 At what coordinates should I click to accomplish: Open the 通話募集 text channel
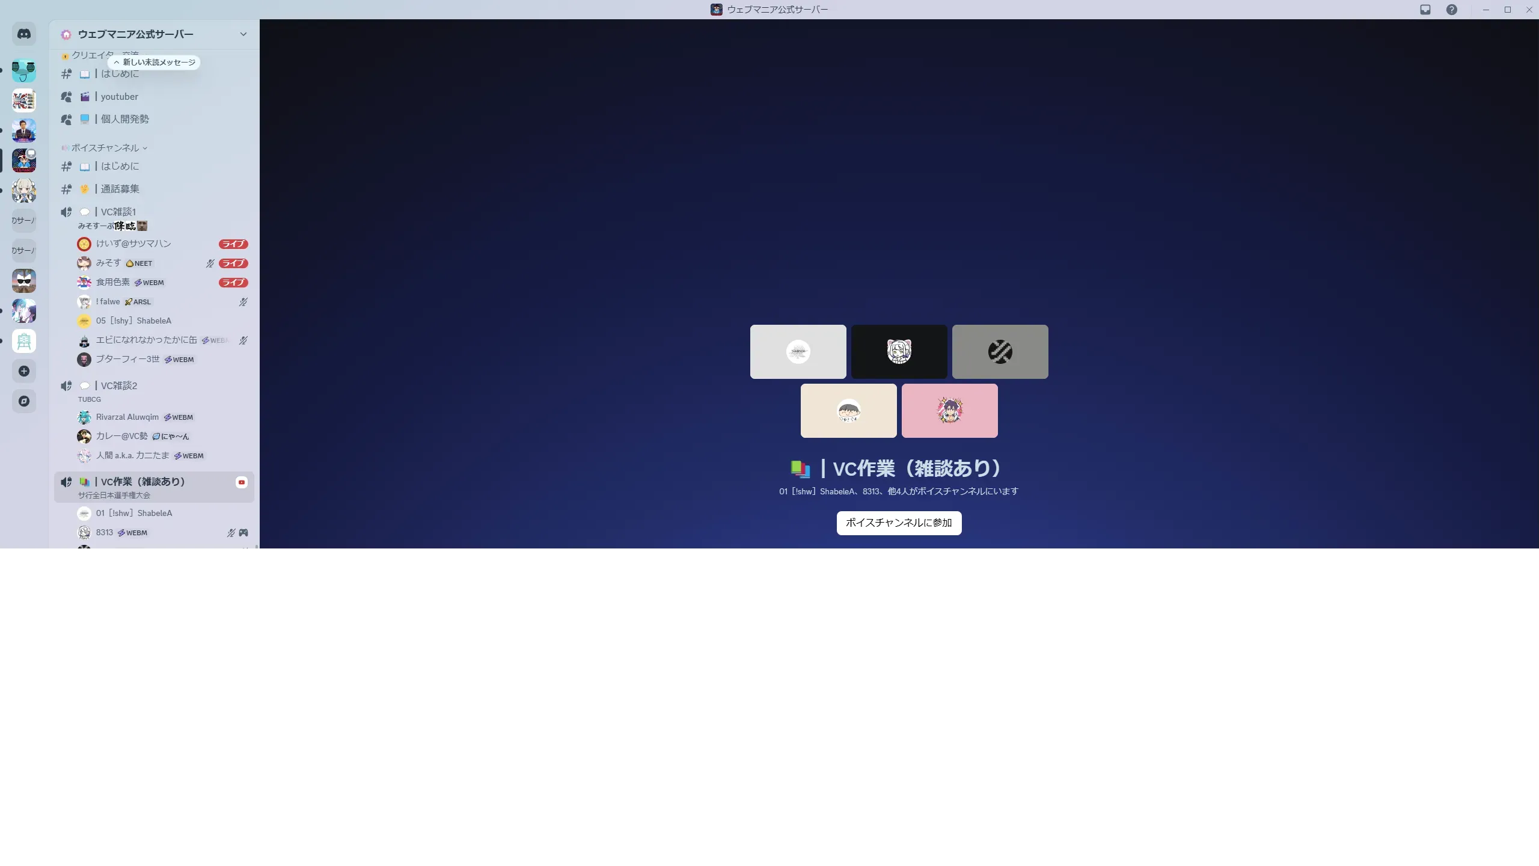click(120, 189)
